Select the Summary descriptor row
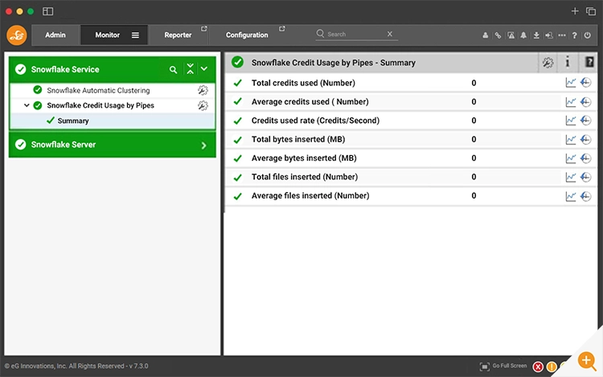The height and width of the screenshot is (377, 603). tap(113, 121)
